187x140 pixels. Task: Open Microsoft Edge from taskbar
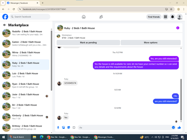[42, 137]
